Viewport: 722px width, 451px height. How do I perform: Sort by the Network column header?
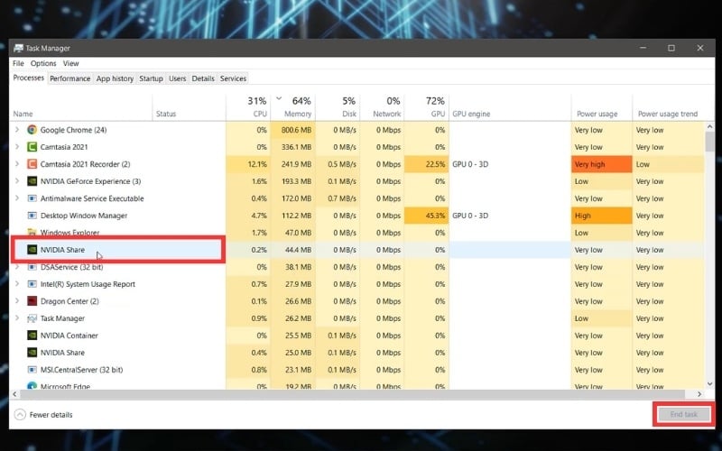[x=382, y=107]
